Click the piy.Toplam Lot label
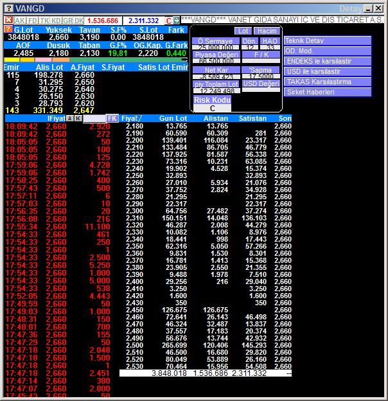 pyautogui.click(x=216, y=84)
